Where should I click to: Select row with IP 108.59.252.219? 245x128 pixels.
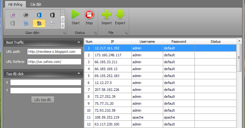coord(160,117)
